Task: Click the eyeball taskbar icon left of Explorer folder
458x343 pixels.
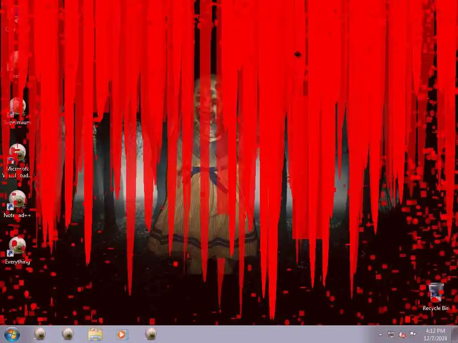Action: [x=68, y=334]
